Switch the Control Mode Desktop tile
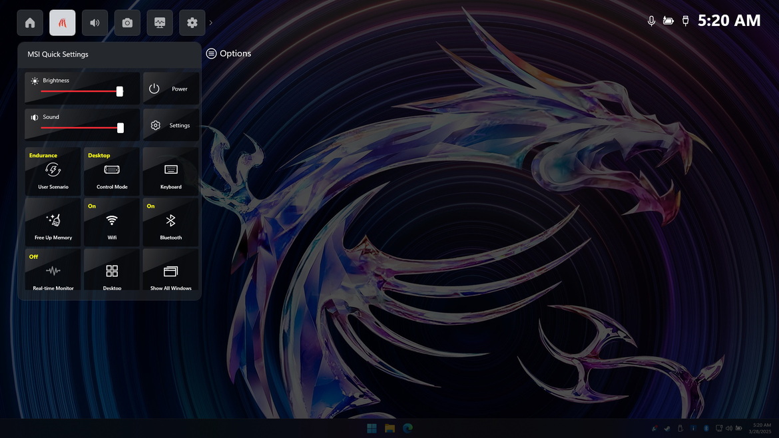This screenshot has height=438, width=779. 112,171
